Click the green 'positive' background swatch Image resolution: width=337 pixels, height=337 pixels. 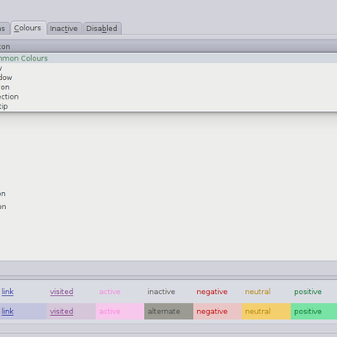[314, 312]
